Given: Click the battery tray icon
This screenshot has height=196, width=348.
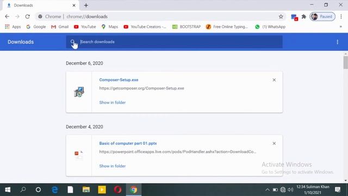Looking at the screenshot, I should pyautogui.click(x=275, y=189).
